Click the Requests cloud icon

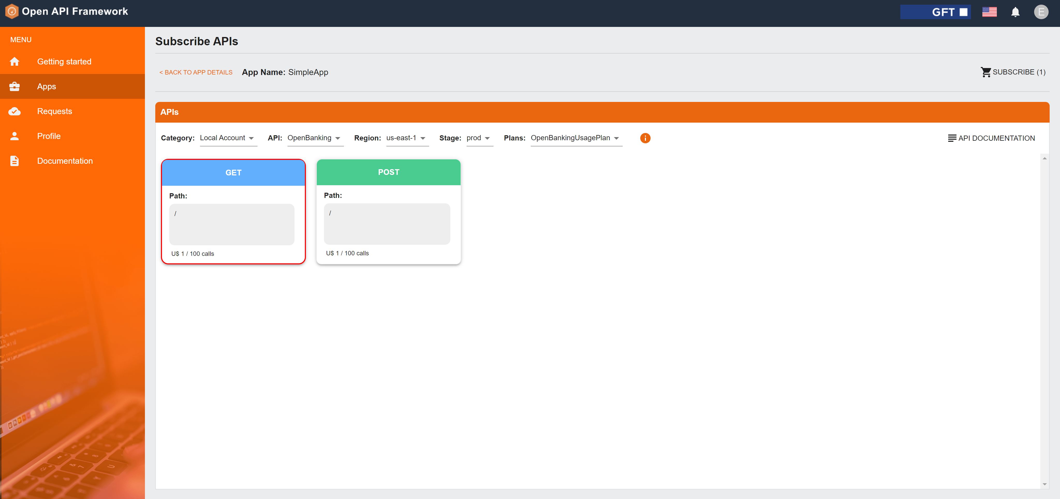(14, 111)
